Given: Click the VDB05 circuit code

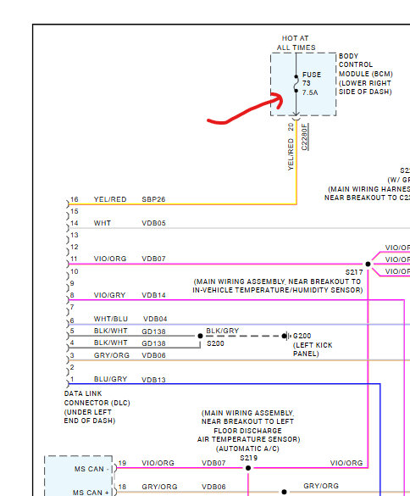Looking at the screenshot, I should [153, 223].
